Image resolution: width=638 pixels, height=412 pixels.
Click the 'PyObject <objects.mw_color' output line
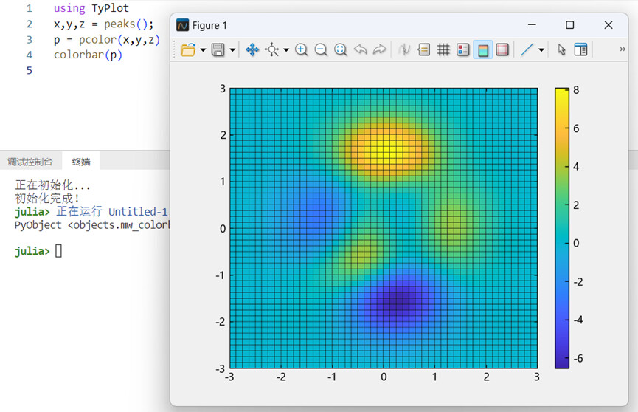click(92, 225)
